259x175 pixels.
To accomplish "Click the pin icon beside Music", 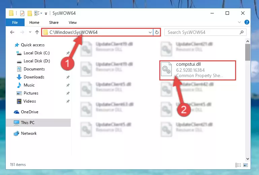I will 68,85.
